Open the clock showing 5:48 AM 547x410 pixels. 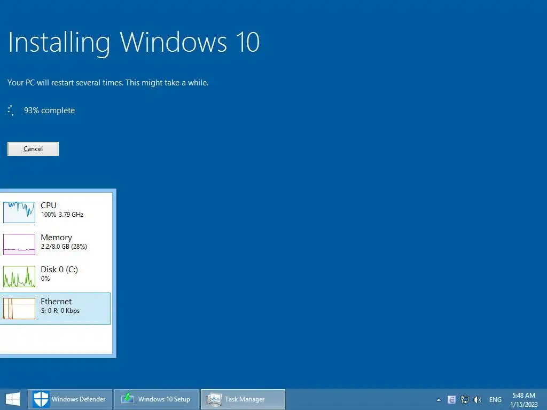pyautogui.click(x=523, y=396)
